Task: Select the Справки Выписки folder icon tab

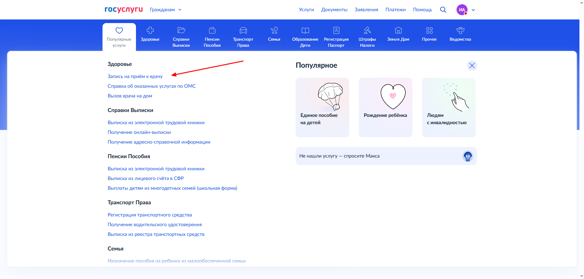Action: tap(181, 37)
